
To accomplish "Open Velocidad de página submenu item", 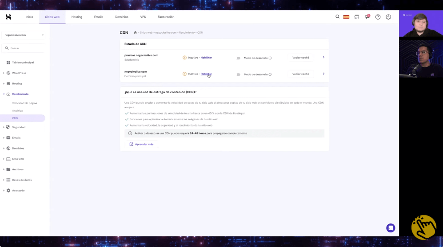I will [x=24, y=103].
